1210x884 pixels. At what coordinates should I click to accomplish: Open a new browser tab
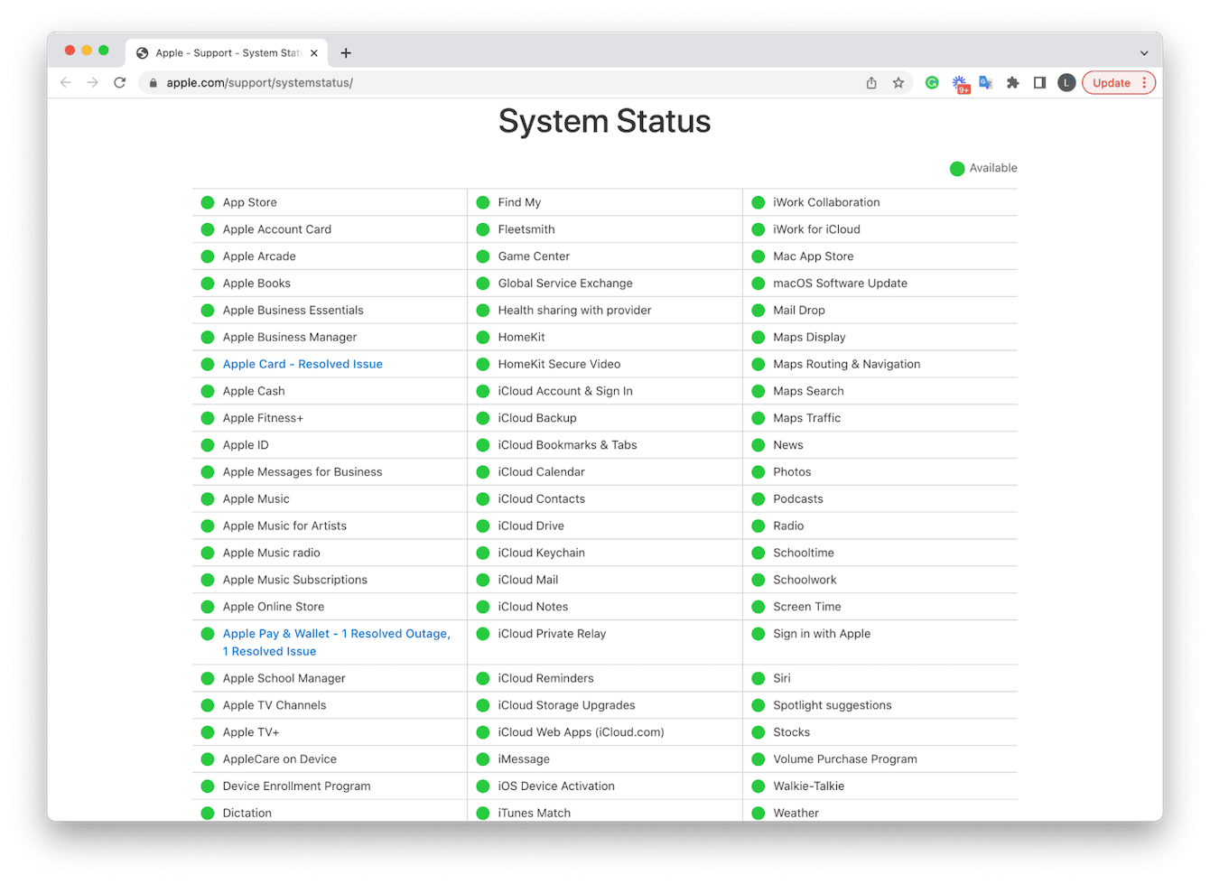coord(346,52)
